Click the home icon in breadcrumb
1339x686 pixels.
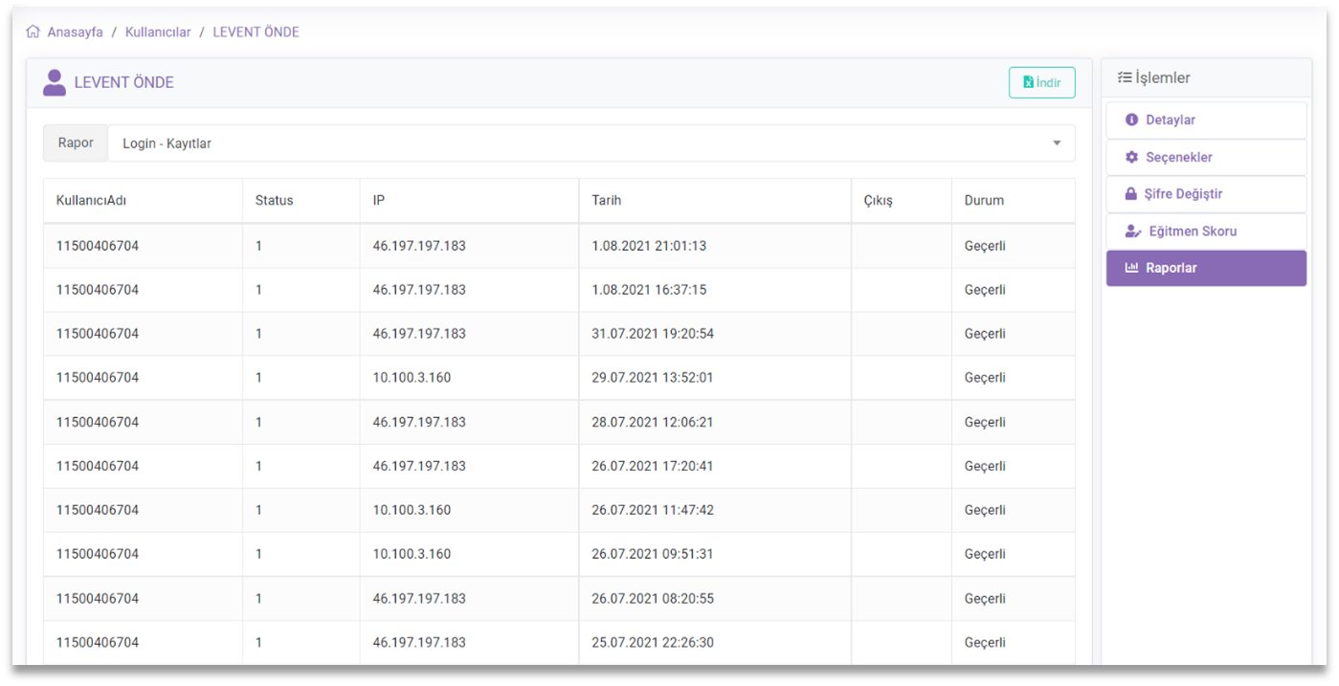pyautogui.click(x=33, y=32)
